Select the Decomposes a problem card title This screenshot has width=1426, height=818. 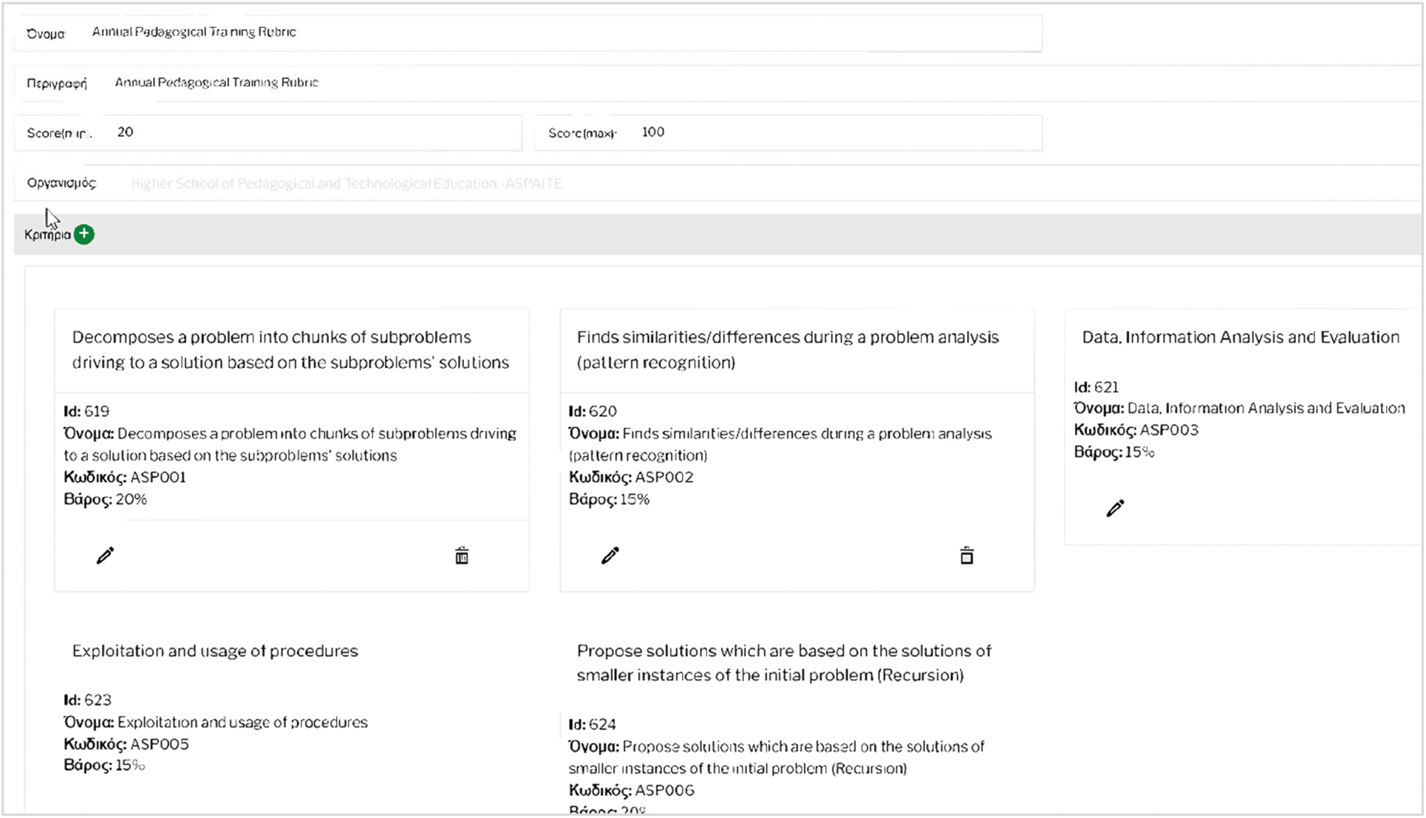290,350
